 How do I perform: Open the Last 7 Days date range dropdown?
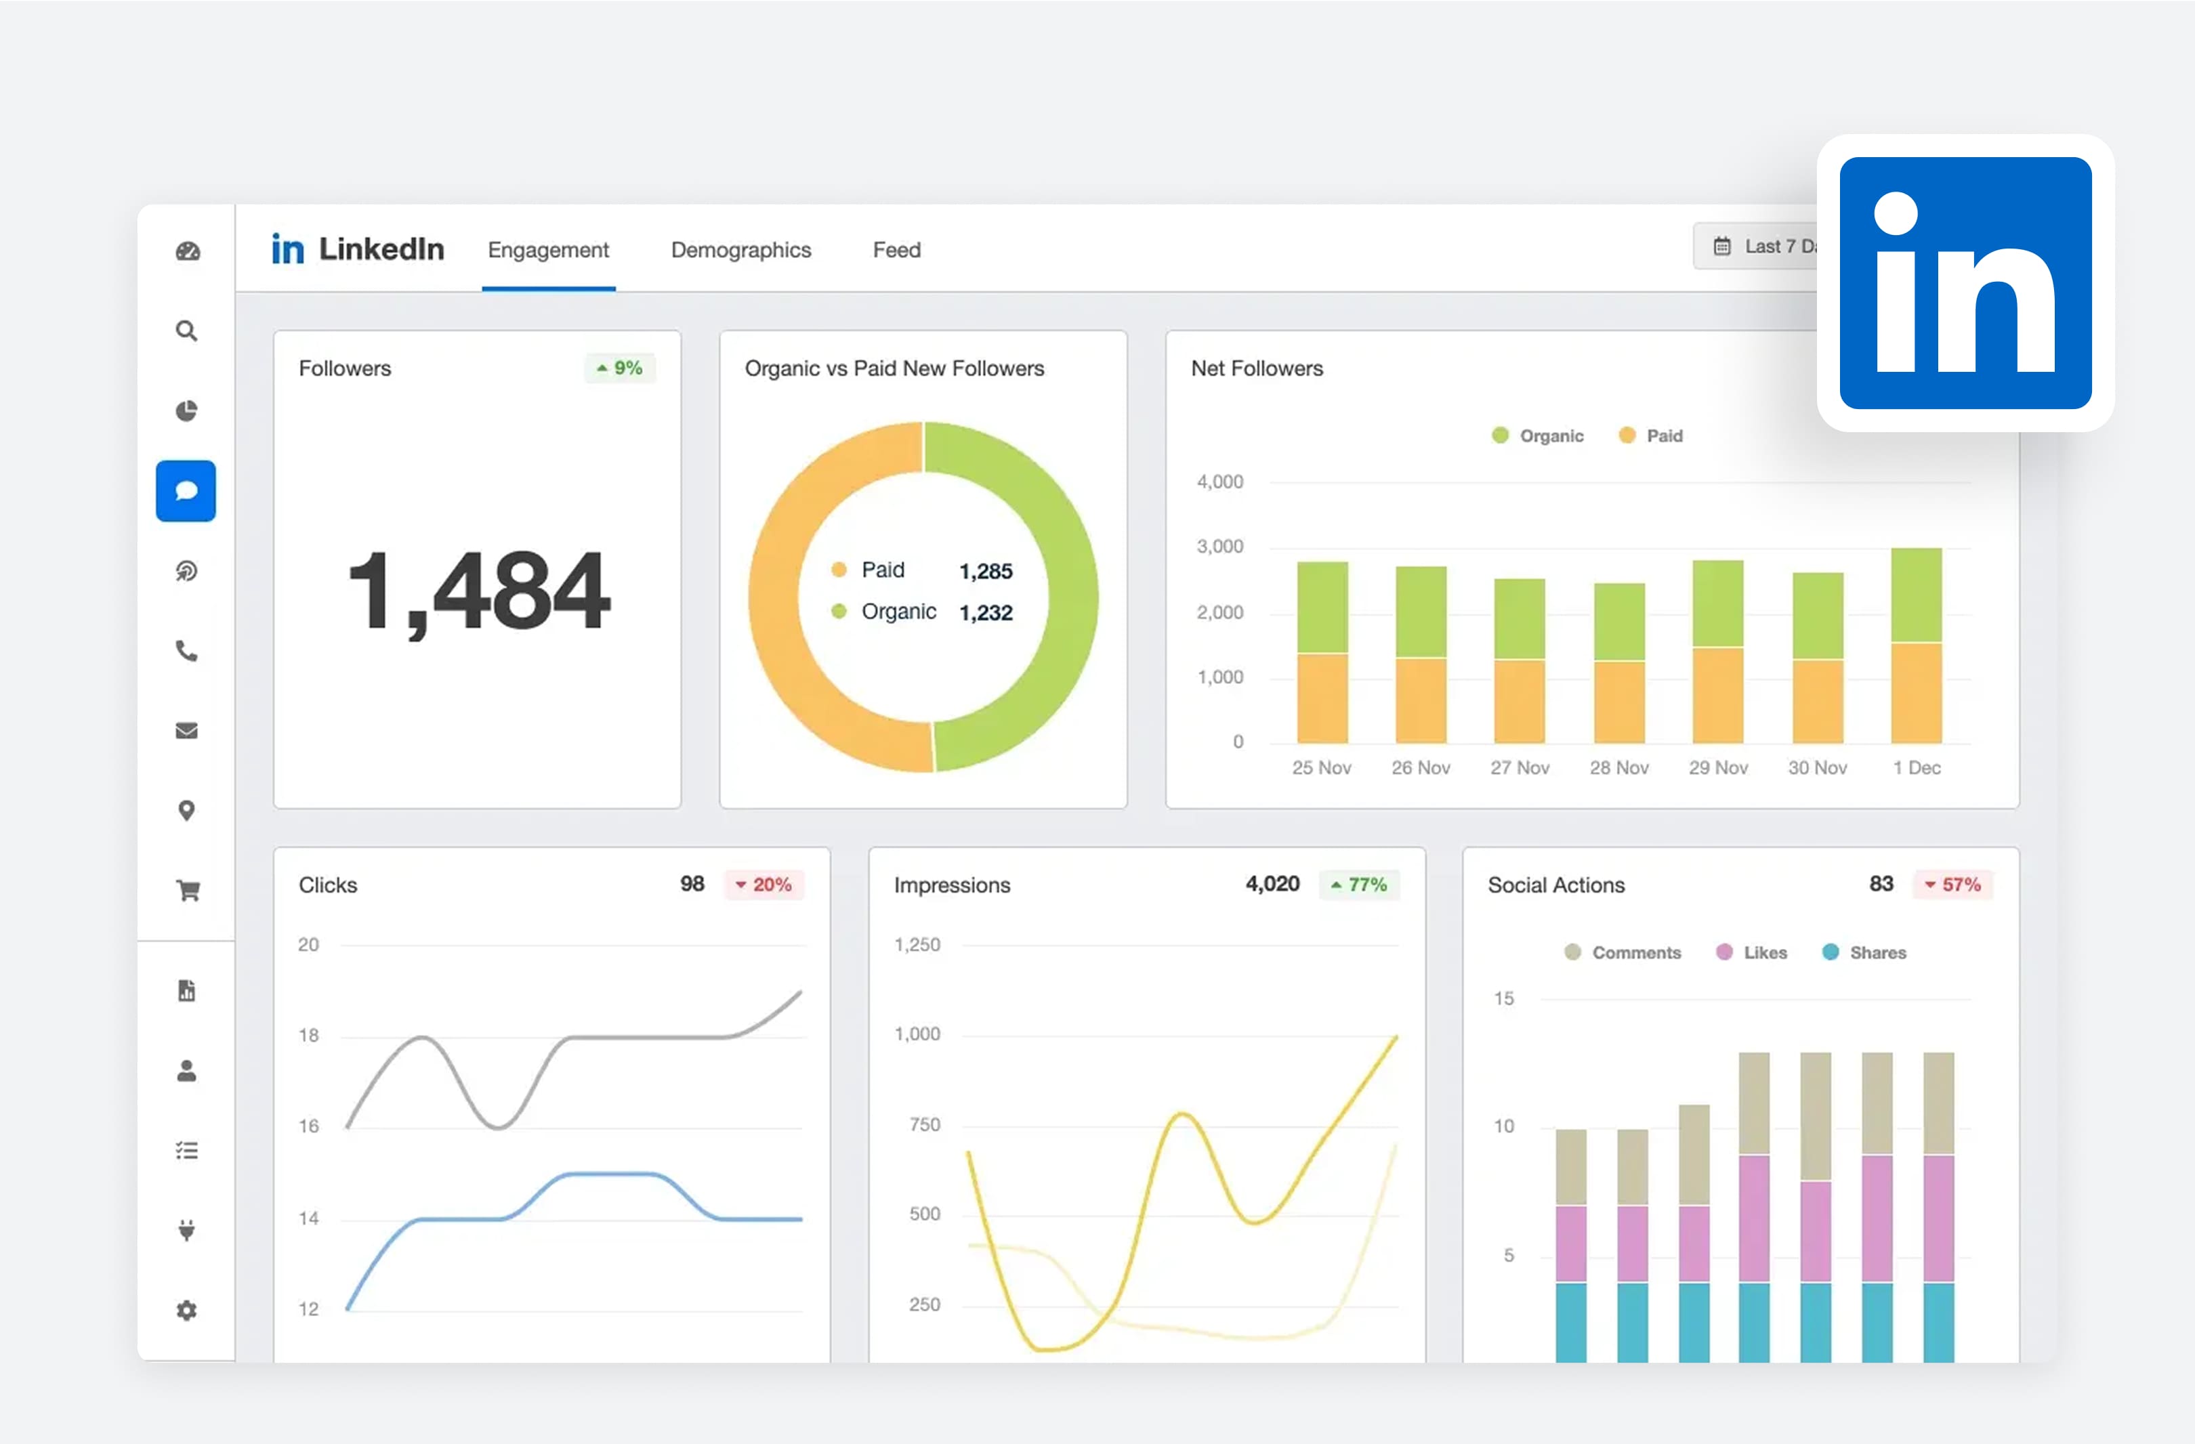point(1756,247)
